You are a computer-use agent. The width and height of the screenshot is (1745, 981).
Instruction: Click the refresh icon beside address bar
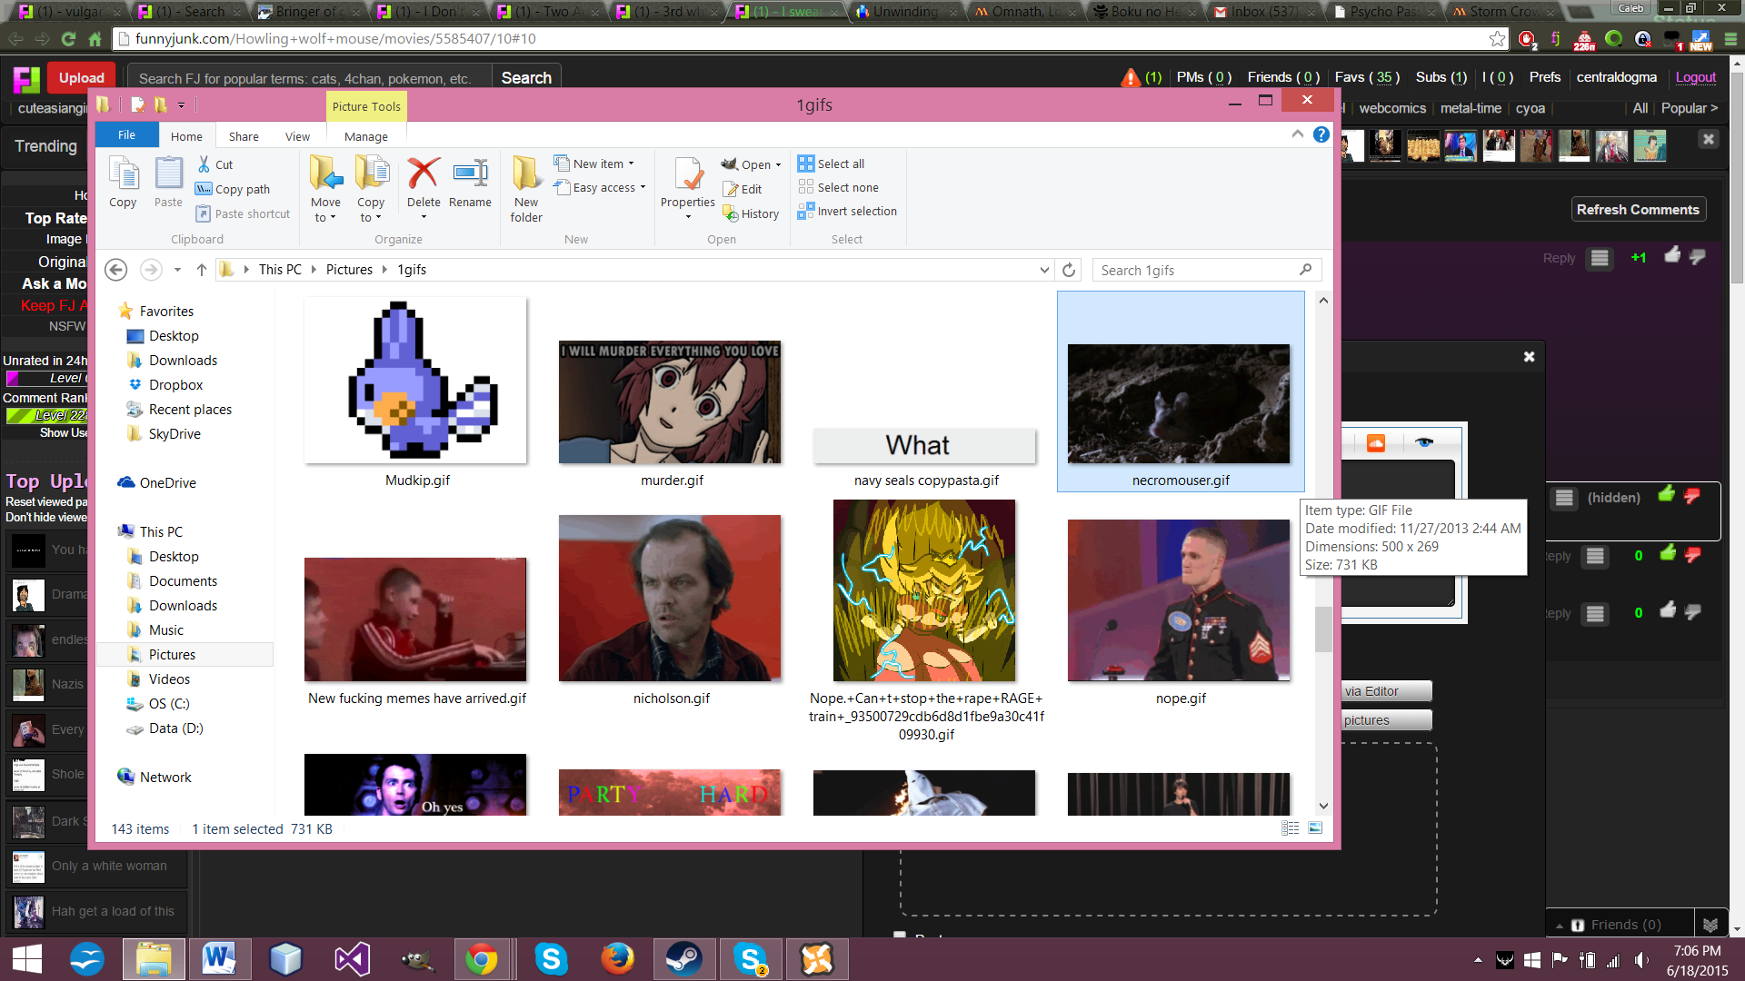(1069, 270)
